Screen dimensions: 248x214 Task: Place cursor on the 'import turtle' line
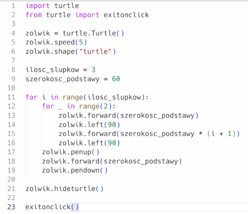pos(52,6)
